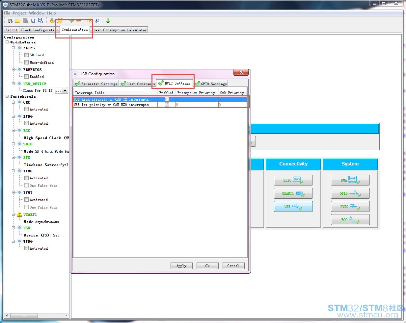The height and width of the screenshot is (323, 406).
Task: Click the gray import project icon
Action: click(25, 21)
